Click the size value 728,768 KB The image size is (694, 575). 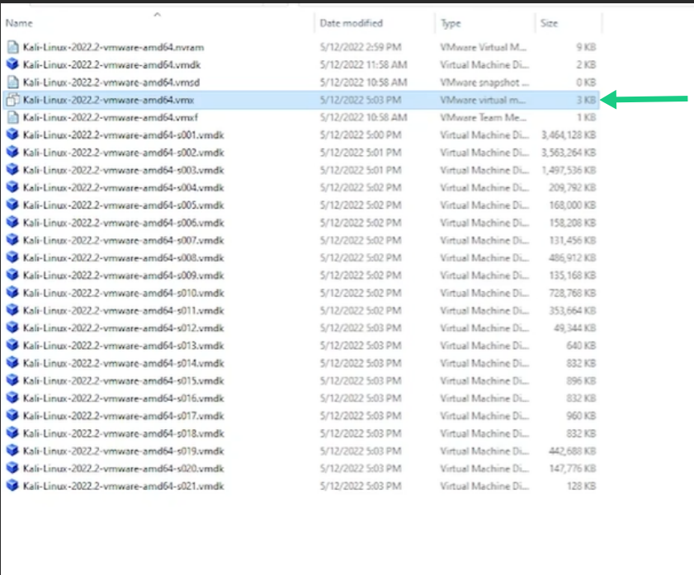(572, 293)
